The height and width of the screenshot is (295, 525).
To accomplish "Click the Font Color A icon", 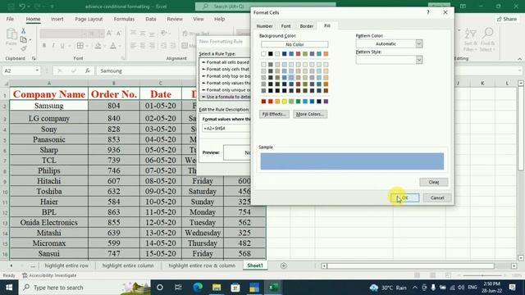I will click(x=113, y=46).
